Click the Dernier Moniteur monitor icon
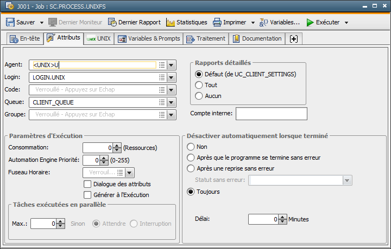The width and height of the screenshot is (391, 249). click(x=53, y=22)
